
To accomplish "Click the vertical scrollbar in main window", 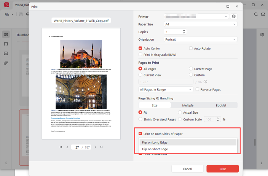I will [x=255, y=142].
